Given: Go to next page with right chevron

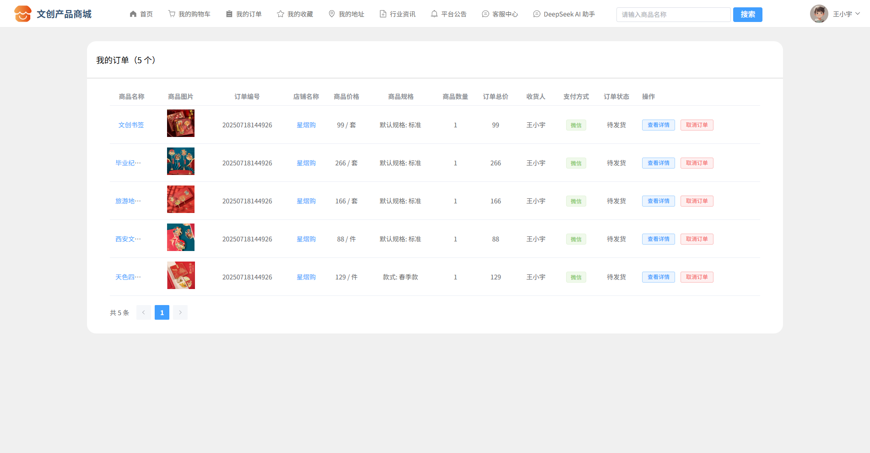Looking at the screenshot, I should pyautogui.click(x=180, y=312).
